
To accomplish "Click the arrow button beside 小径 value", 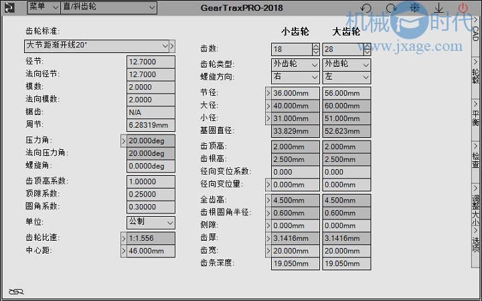I will pos(268,118).
